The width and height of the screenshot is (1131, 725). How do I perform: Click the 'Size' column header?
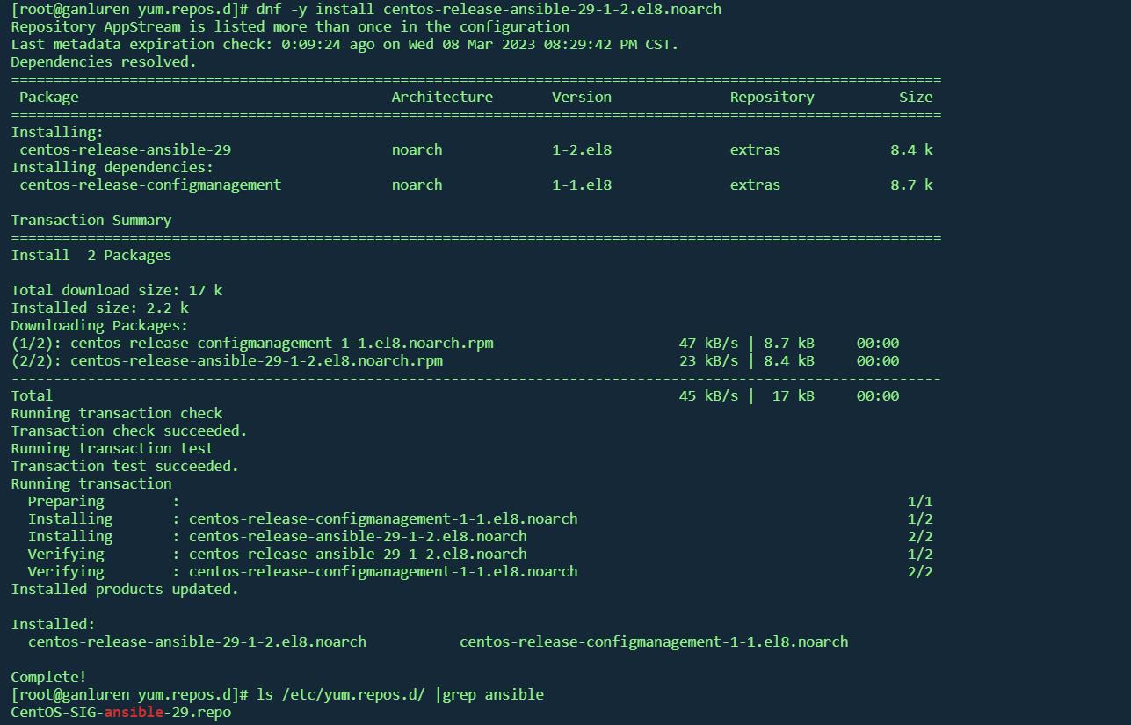916,97
